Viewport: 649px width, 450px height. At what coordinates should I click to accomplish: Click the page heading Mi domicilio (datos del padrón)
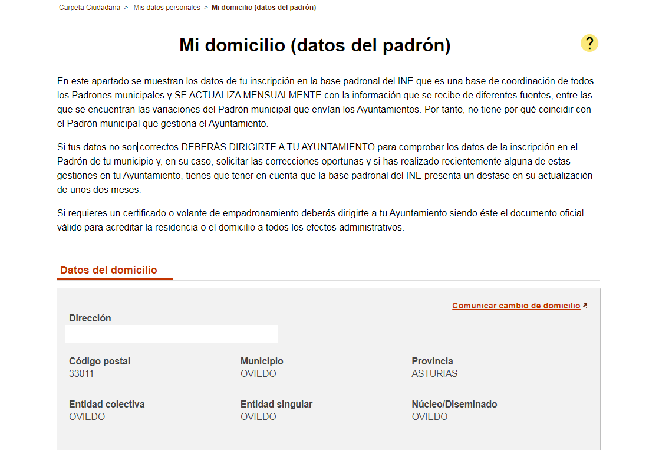click(315, 45)
